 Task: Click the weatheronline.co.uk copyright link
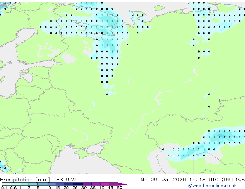213,186
